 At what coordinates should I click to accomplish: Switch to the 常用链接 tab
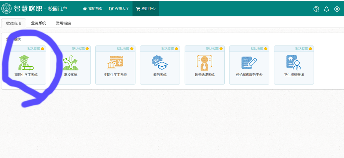pos(63,23)
